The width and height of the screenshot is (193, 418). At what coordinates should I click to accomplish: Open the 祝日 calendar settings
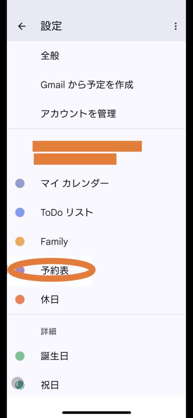pos(96,385)
